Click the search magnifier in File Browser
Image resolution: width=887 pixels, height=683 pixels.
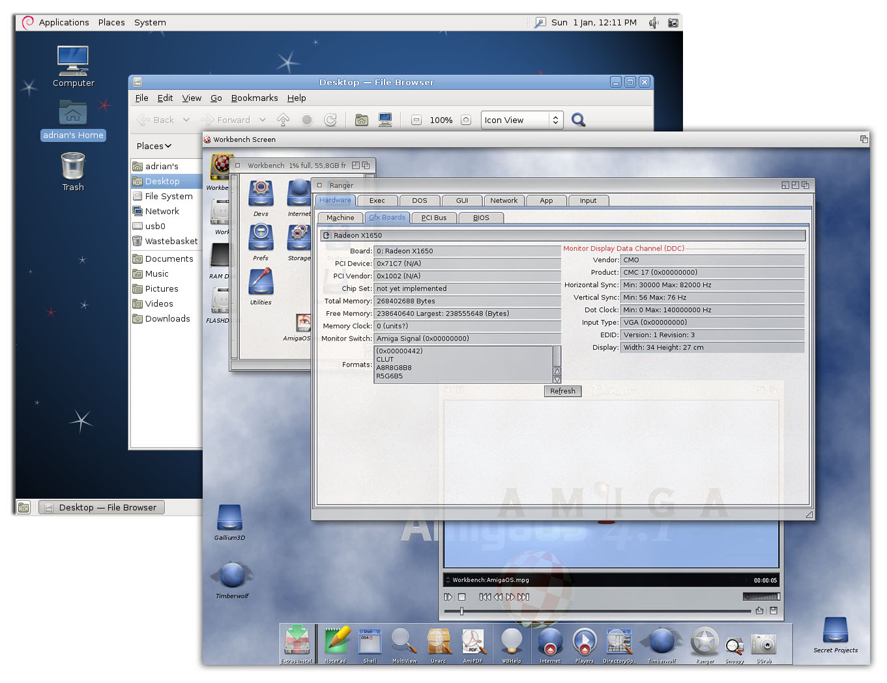pyautogui.click(x=578, y=120)
